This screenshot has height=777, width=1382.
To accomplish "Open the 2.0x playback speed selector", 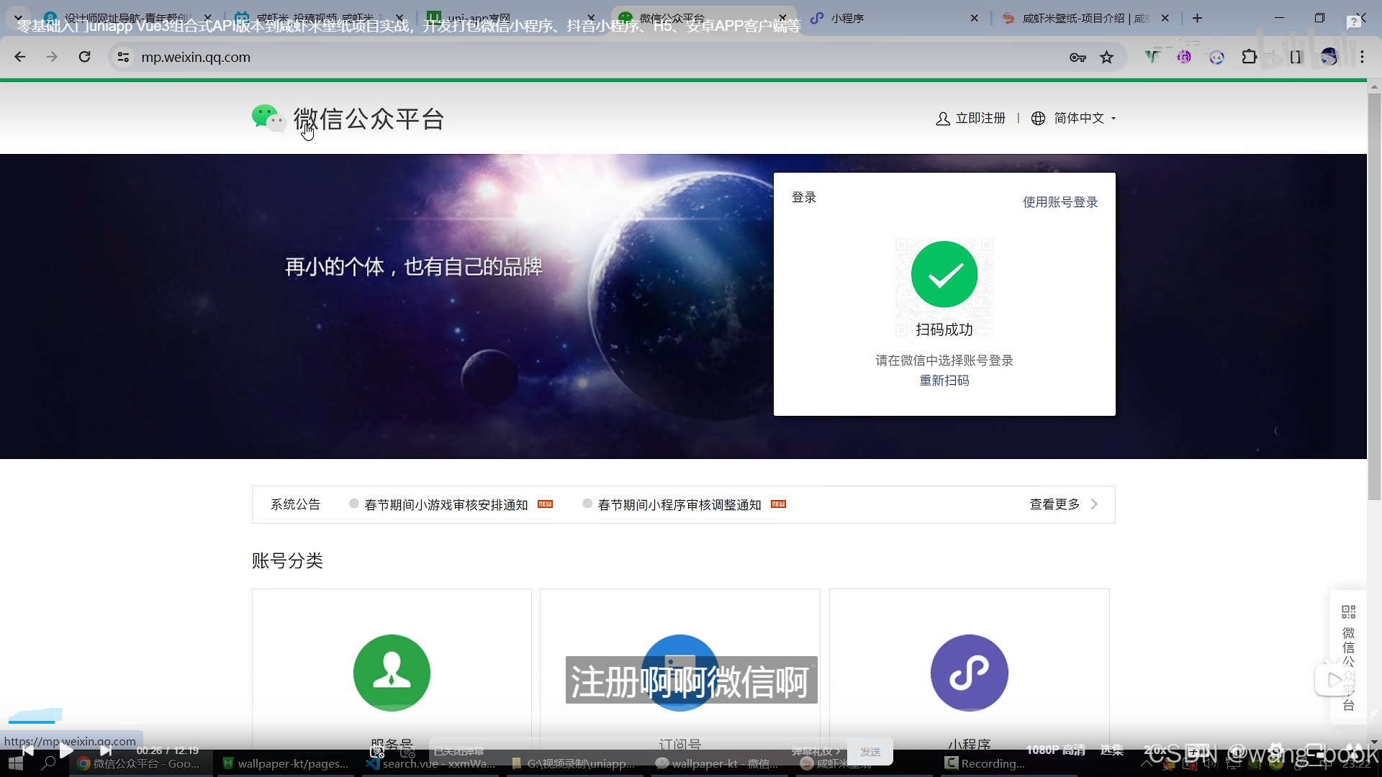I will click(1156, 750).
